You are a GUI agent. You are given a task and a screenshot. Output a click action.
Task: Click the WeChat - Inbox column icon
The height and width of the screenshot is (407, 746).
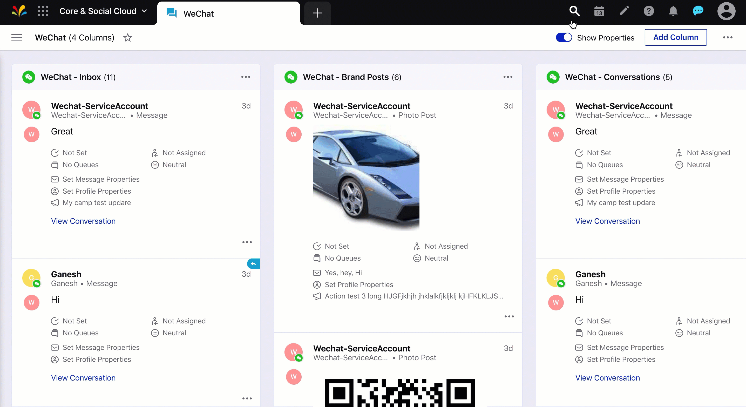pyautogui.click(x=29, y=77)
